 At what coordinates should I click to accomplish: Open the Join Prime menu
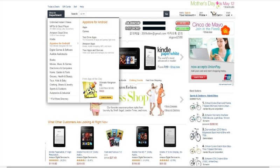coord(203,14)
